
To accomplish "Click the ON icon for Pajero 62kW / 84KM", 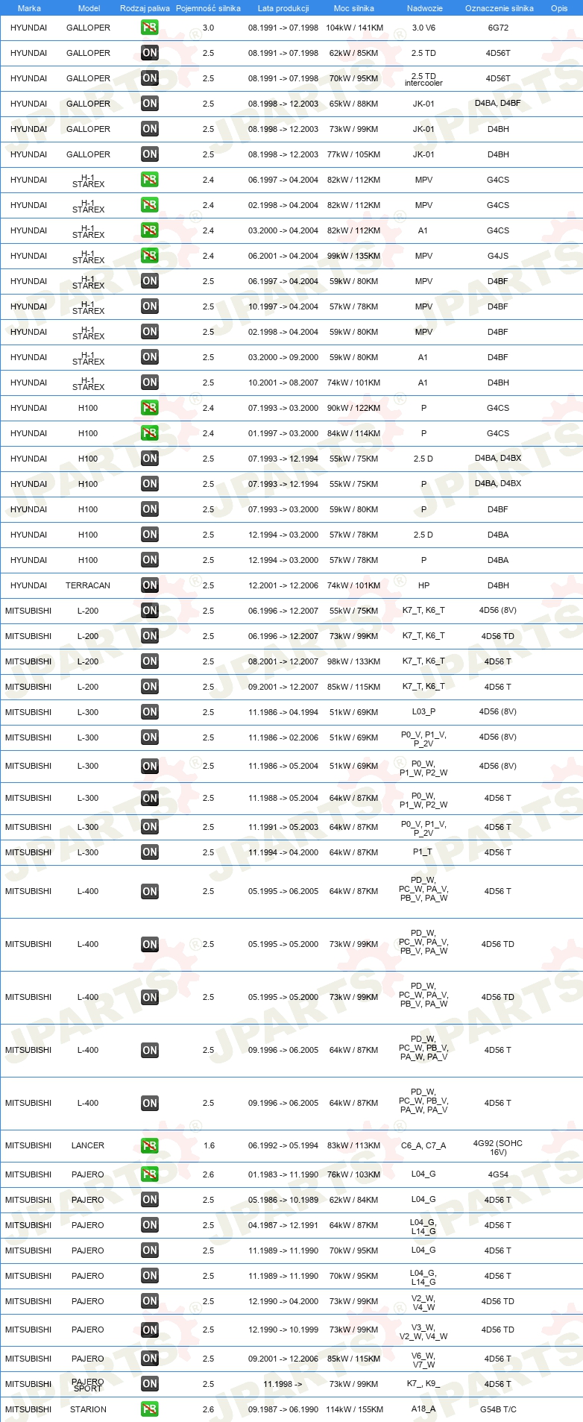I will [150, 1200].
